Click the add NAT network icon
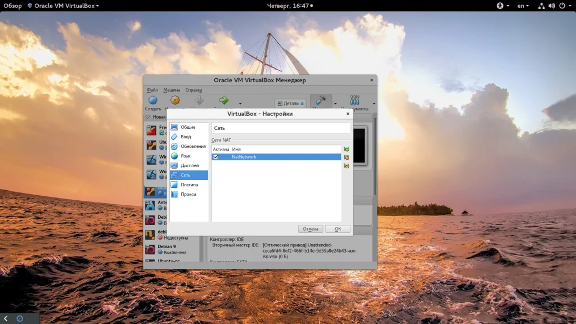576x324 pixels. click(x=346, y=149)
